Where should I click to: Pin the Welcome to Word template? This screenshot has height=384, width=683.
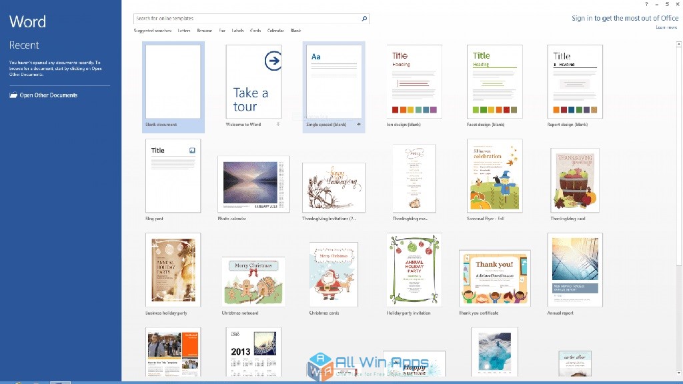click(278, 124)
